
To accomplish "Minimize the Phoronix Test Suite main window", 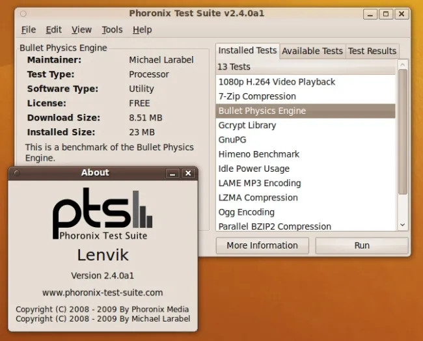I will 370,14.
